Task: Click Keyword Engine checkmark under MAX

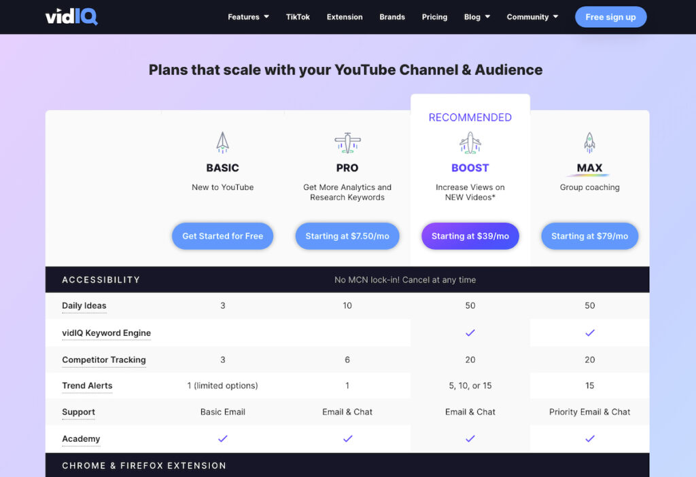Action: 589,332
